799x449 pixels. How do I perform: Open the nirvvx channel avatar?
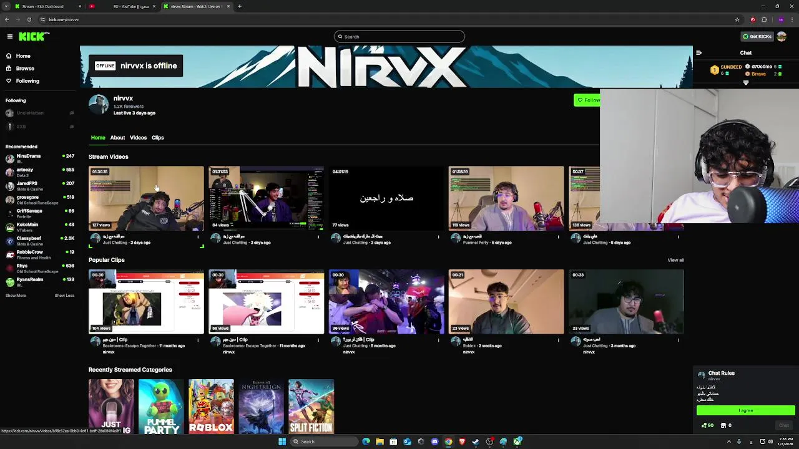[98, 105]
